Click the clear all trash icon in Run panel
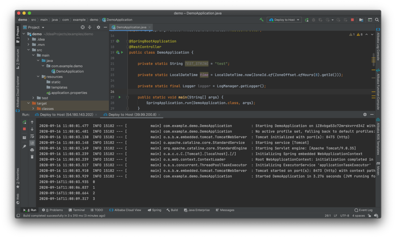Image resolution: width=396 pixels, height=238 pixels. pos(32,157)
